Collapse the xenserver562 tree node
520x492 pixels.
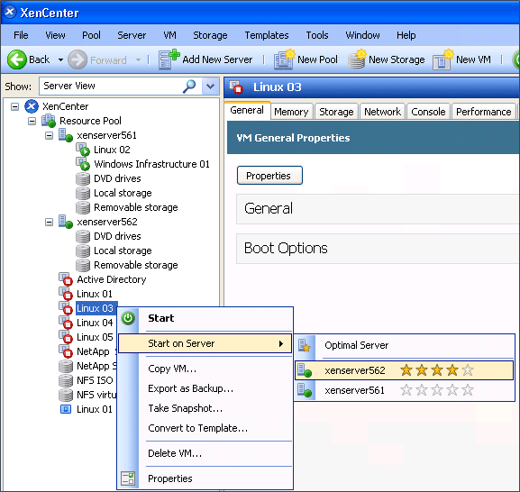point(49,222)
